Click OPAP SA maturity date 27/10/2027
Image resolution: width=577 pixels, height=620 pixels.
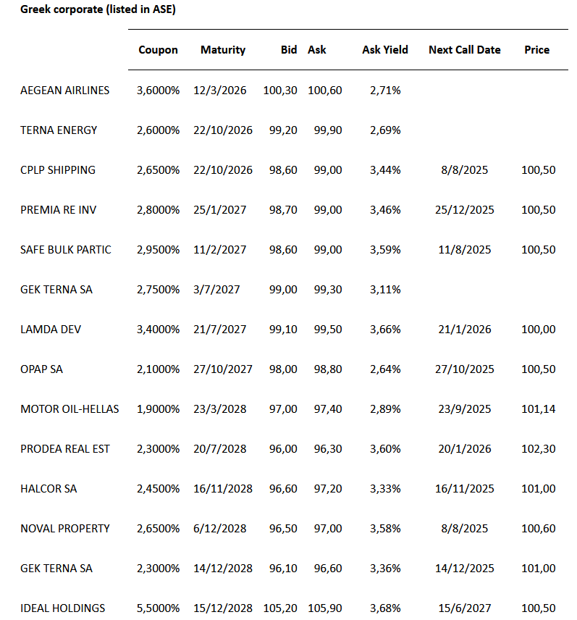[223, 369]
